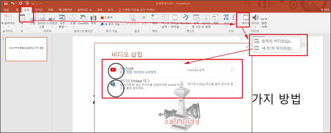This screenshot has width=331, height=133.
Task: Click the Redo/repeat icon in title bar
Action: 21,3
